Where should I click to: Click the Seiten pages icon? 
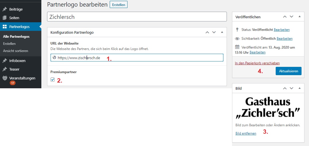pyautogui.click(x=5, y=18)
